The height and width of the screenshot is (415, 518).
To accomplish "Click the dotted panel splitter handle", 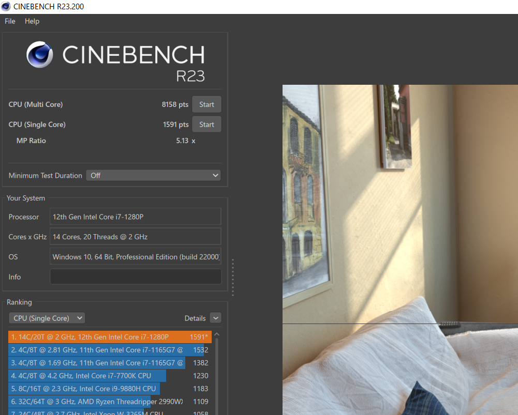I will 233,277.
